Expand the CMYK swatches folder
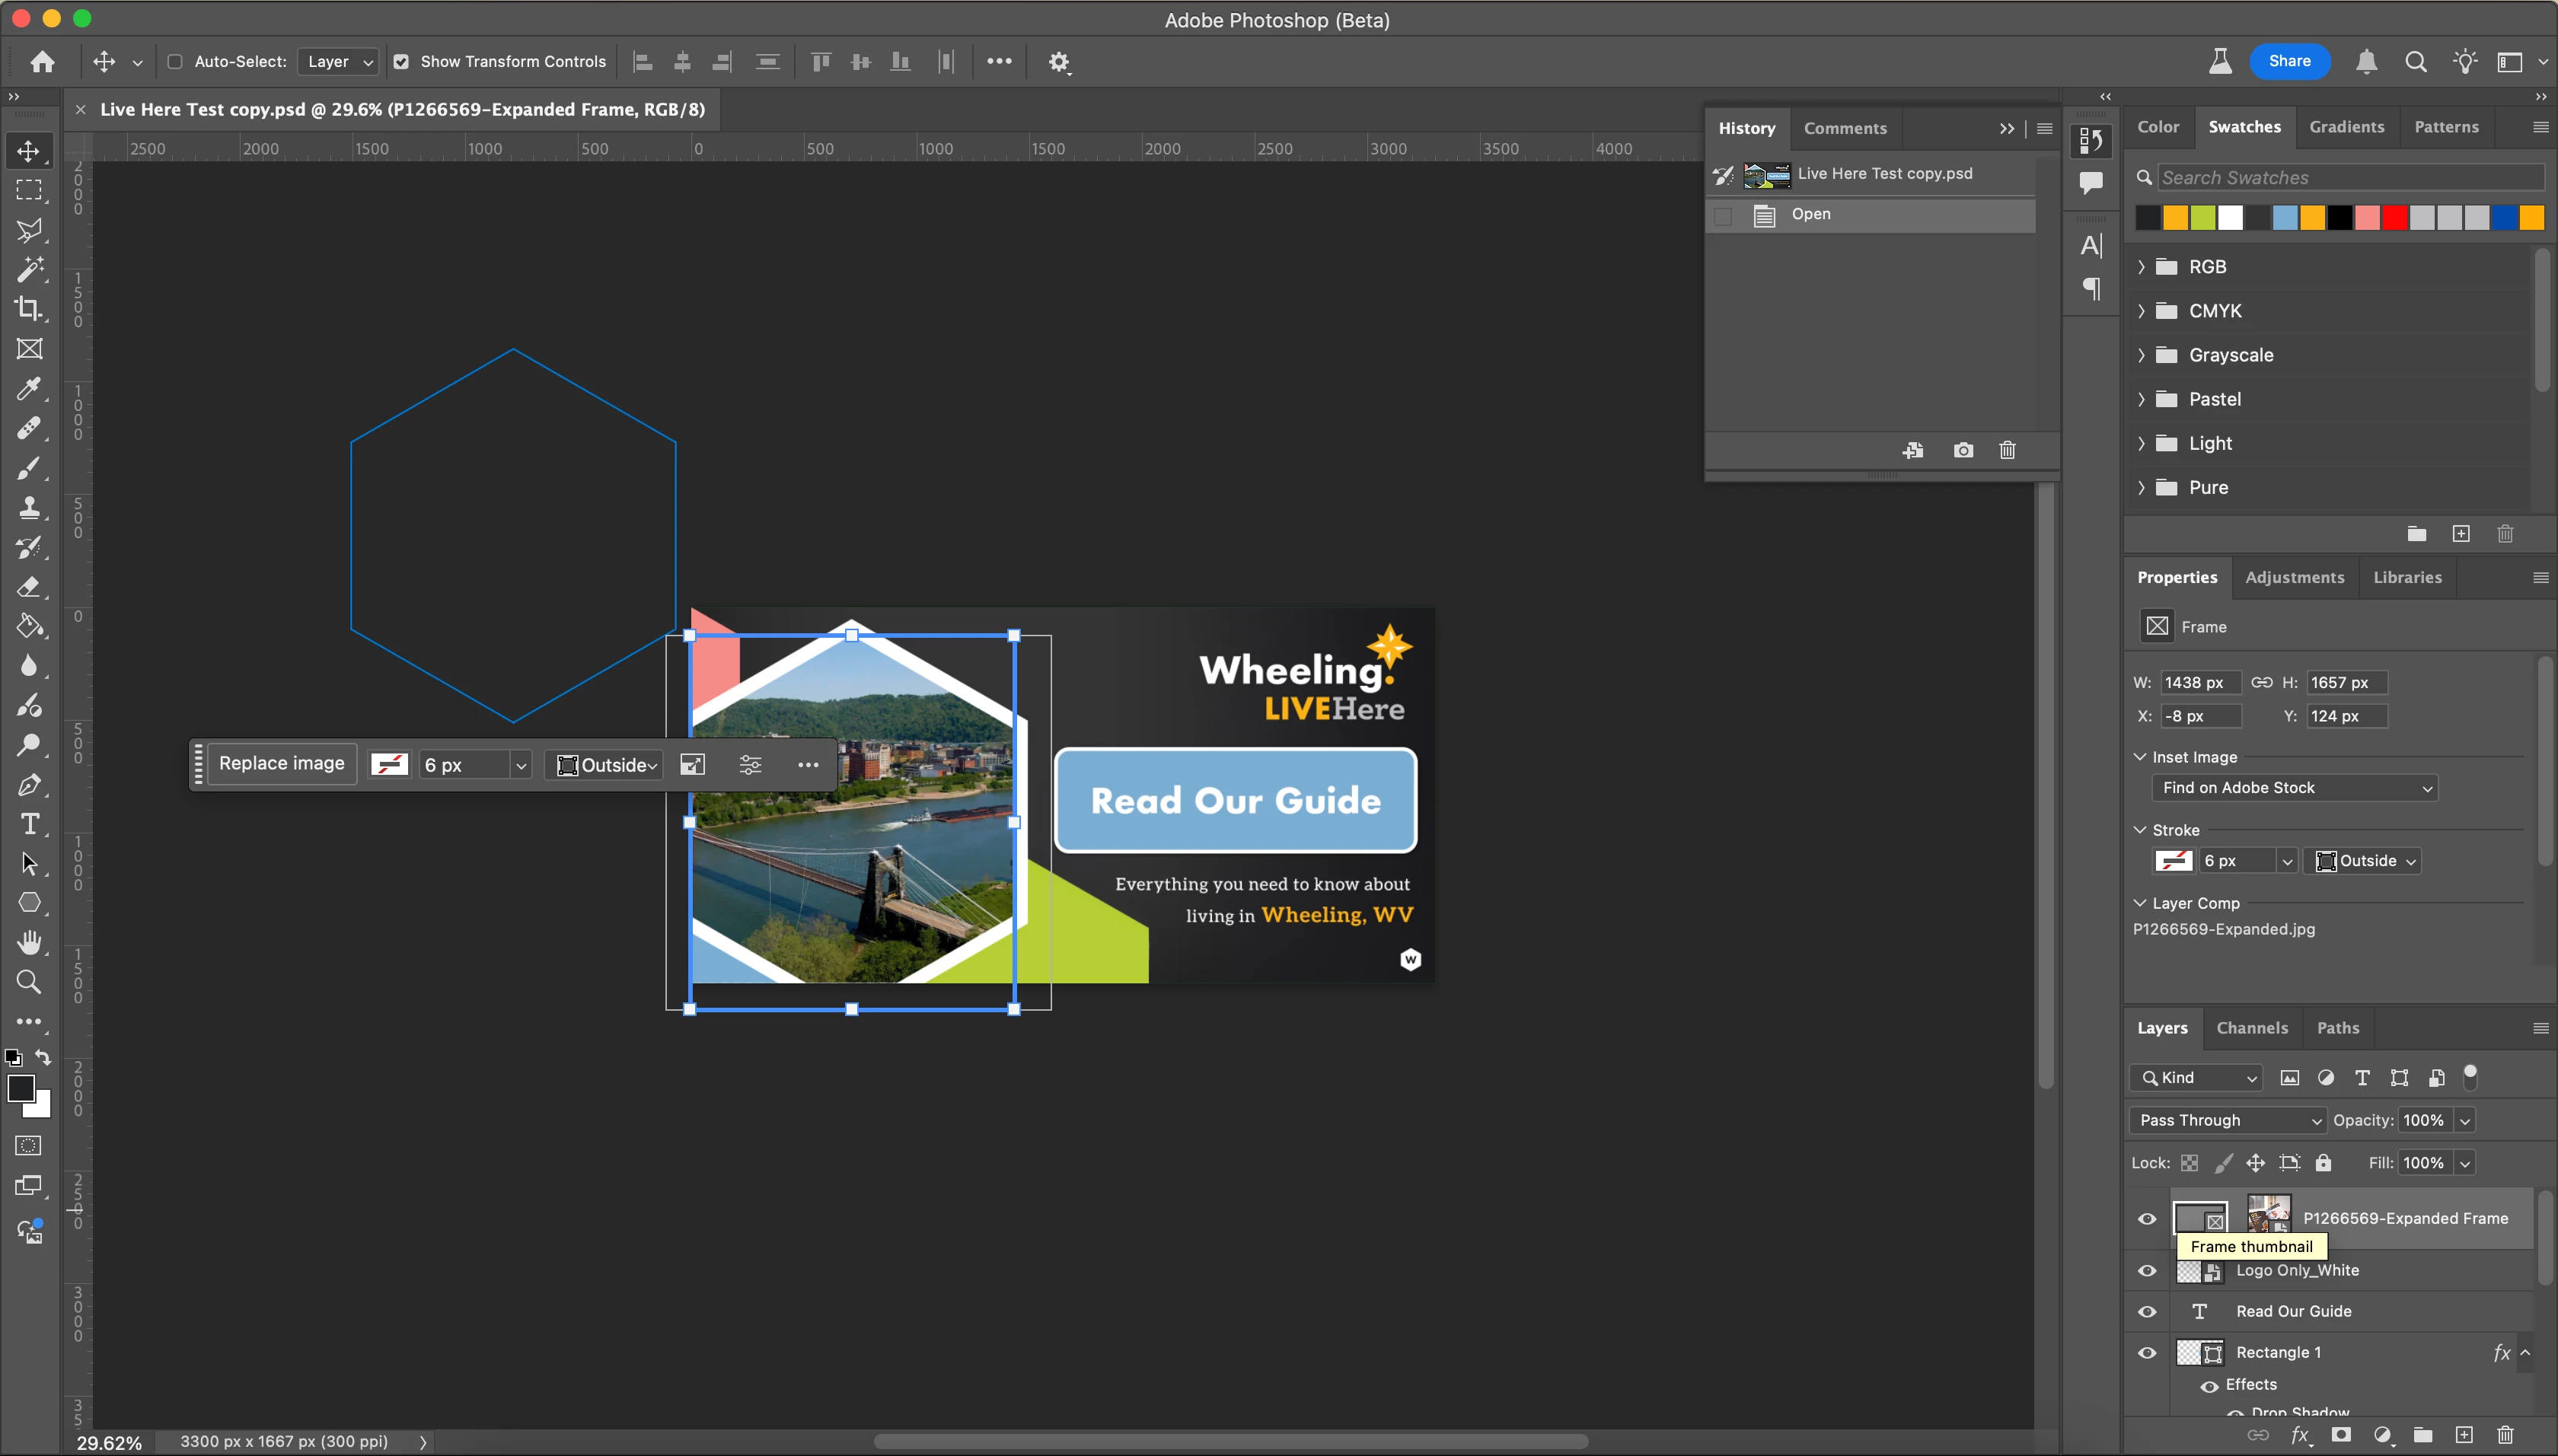Viewport: 2558px width, 1456px height. [2142, 311]
